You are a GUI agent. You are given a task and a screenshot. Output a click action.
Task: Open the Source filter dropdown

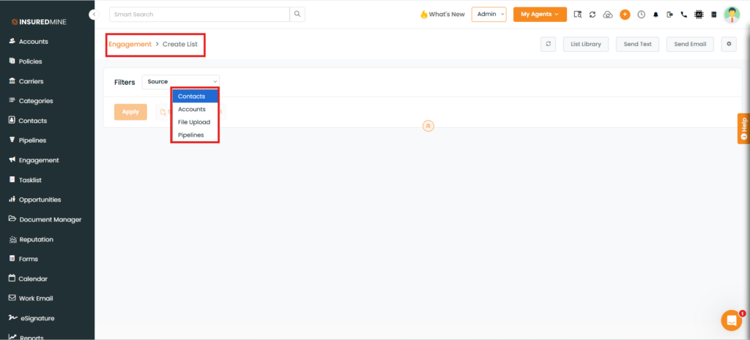click(181, 82)
